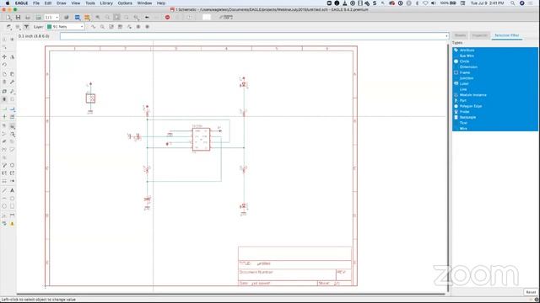Switch to board view with the blue board icon

pos(78,17)
